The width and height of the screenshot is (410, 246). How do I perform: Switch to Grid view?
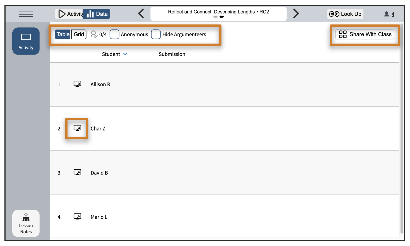pos(79,34)
